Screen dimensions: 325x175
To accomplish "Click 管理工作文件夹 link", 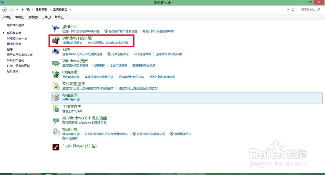I will 72,111.
